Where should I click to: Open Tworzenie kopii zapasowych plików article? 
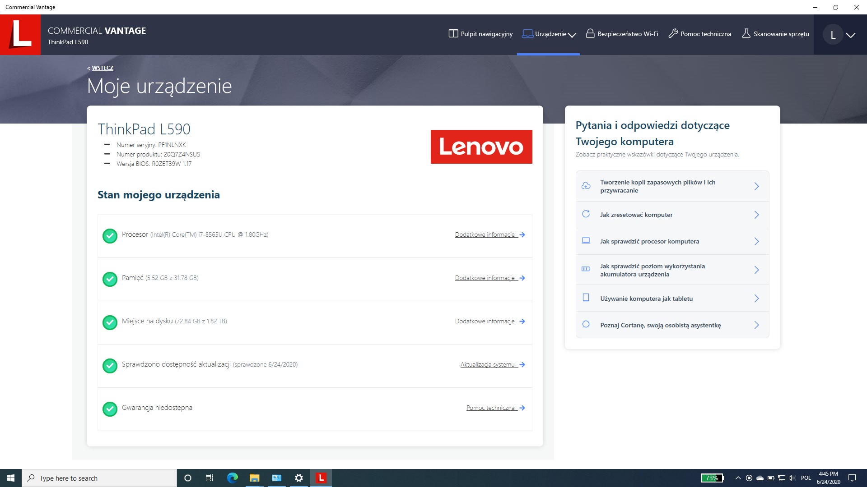click(672, 186)
